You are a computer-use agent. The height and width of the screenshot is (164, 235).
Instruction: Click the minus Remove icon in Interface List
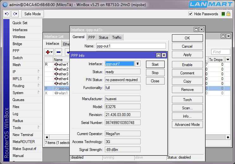59,52
